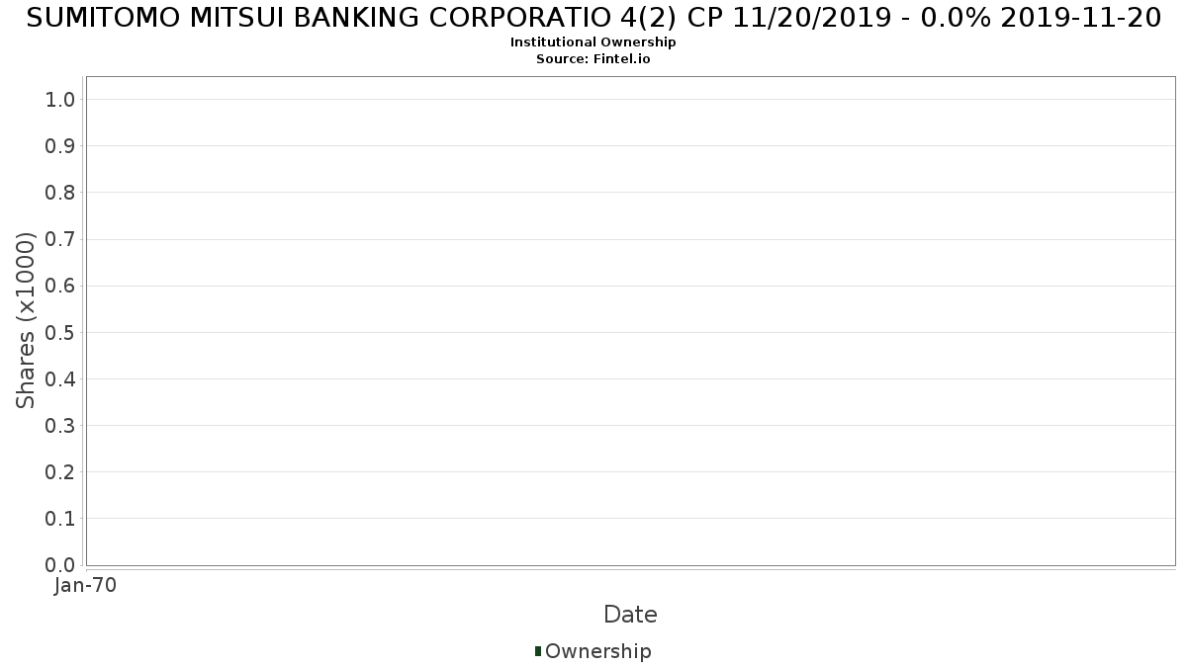Click the 1.0 y-axis label

(60, 99)
